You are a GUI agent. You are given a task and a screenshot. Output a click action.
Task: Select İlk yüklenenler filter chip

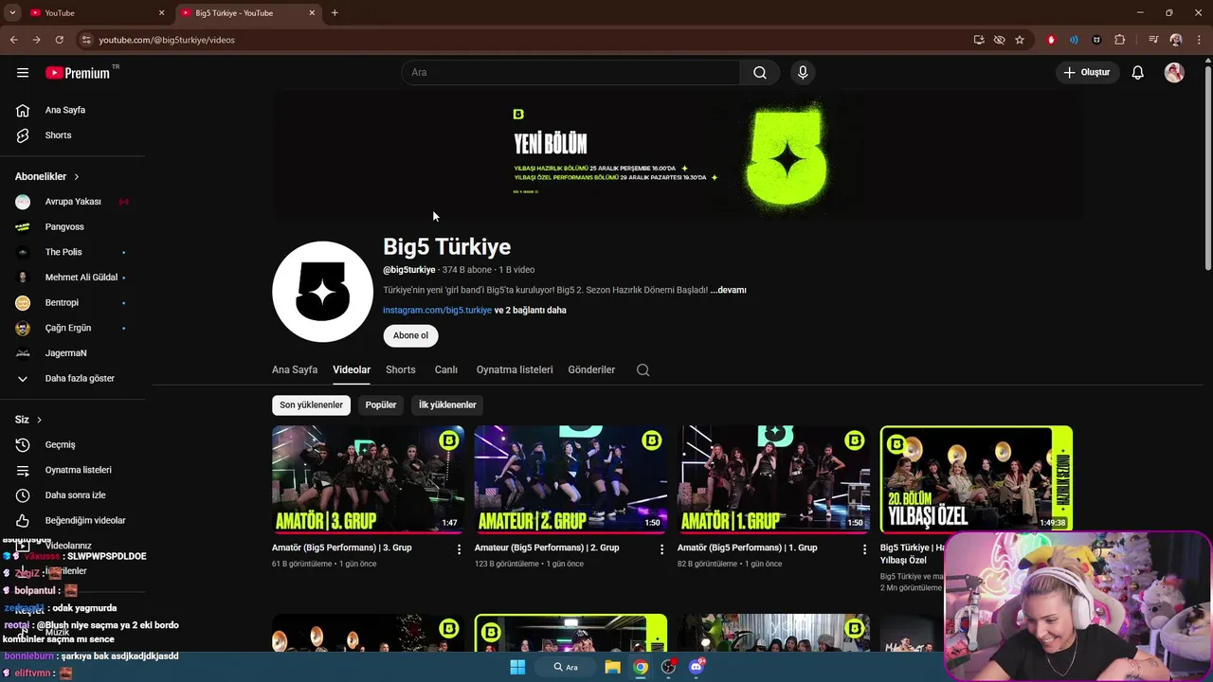447,404
